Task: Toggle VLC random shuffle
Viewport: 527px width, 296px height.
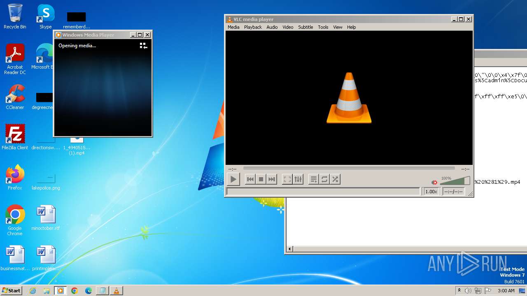Action: click(335, 179)
